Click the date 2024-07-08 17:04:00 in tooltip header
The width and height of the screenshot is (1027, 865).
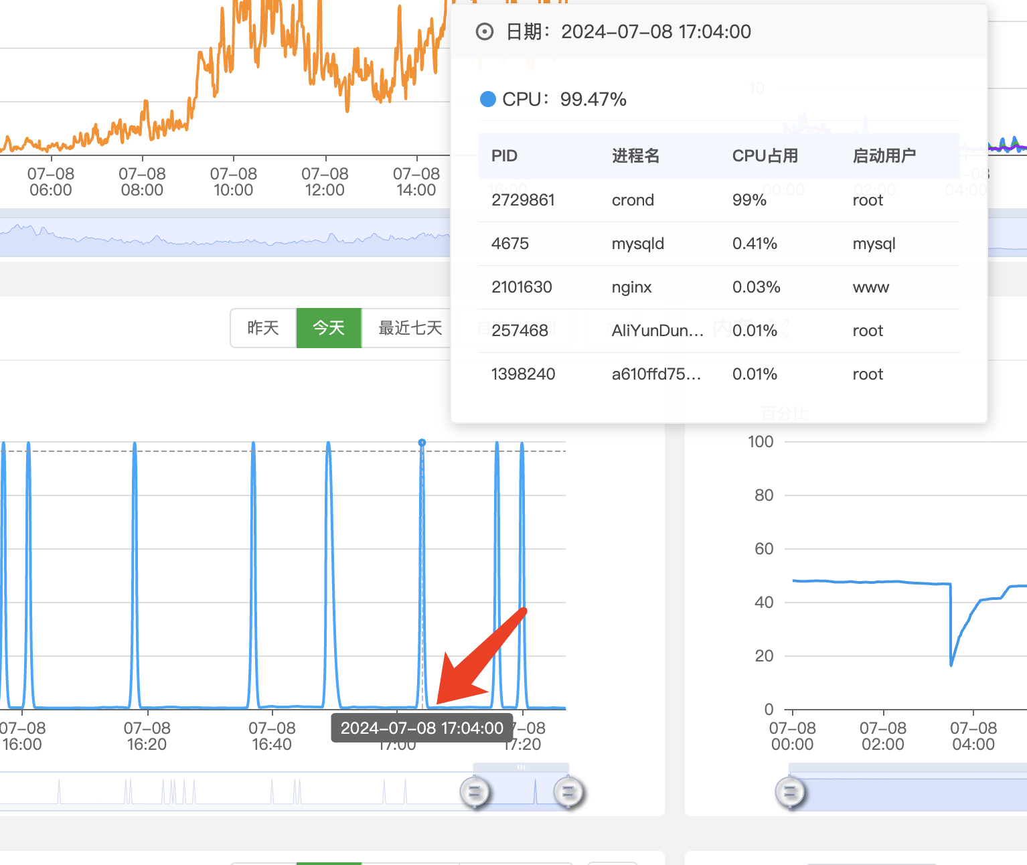point(656,31)
